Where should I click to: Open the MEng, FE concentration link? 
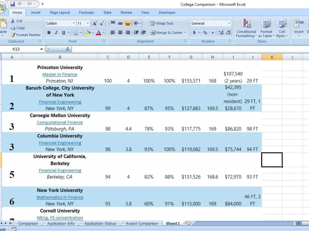click(x=60, y=218)
